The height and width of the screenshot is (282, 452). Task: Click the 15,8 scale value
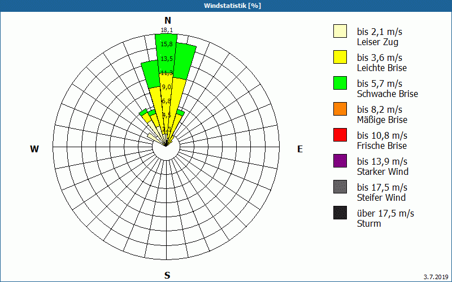[x=167, y=44]
